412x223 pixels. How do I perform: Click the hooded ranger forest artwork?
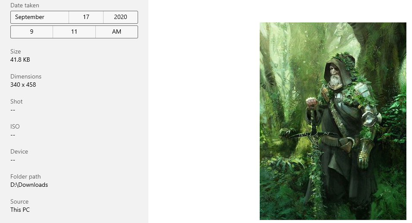pos(333,121)
